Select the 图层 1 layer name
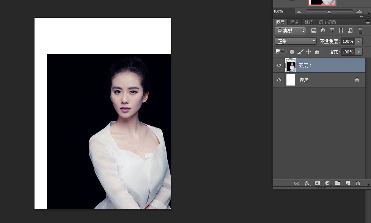The image size is (371, 223). 305,65
